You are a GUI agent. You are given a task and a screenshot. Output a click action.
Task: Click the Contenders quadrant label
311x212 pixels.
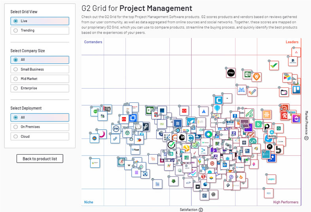(93, 42)
